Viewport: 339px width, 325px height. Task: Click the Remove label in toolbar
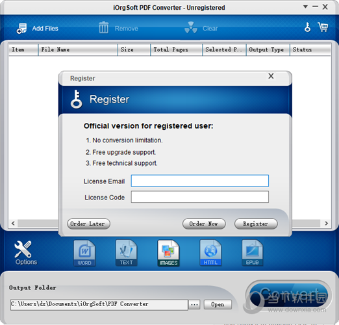tap(127, 29)
